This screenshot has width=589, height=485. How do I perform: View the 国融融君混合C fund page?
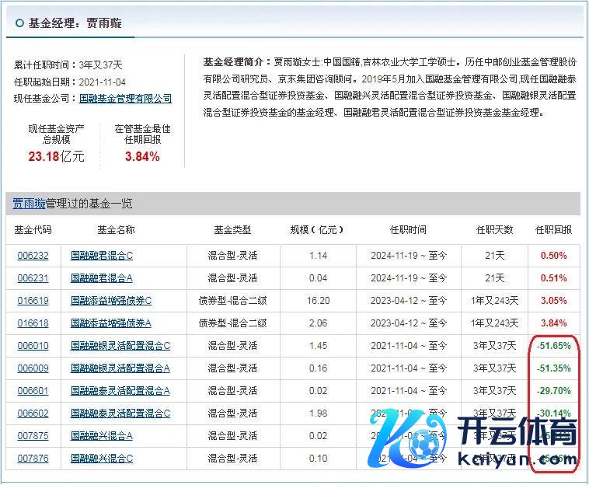[102, 255]
